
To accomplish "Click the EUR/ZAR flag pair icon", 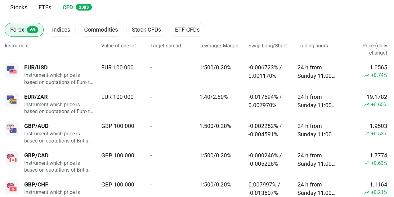I will (x=11, y=100).
